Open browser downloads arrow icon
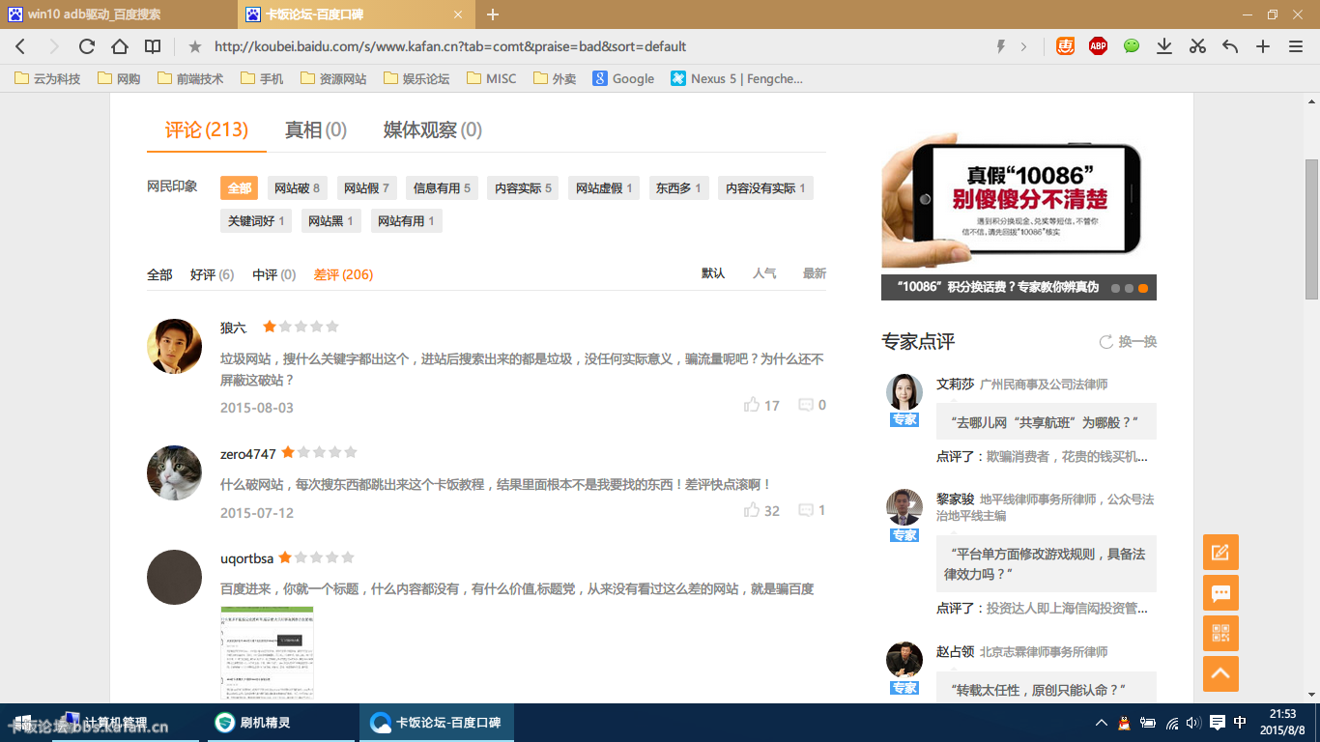 pos(1164,46)
